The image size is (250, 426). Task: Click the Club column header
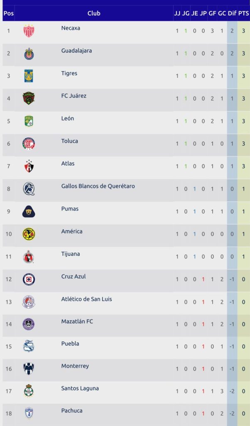click(x=94, y=13)
